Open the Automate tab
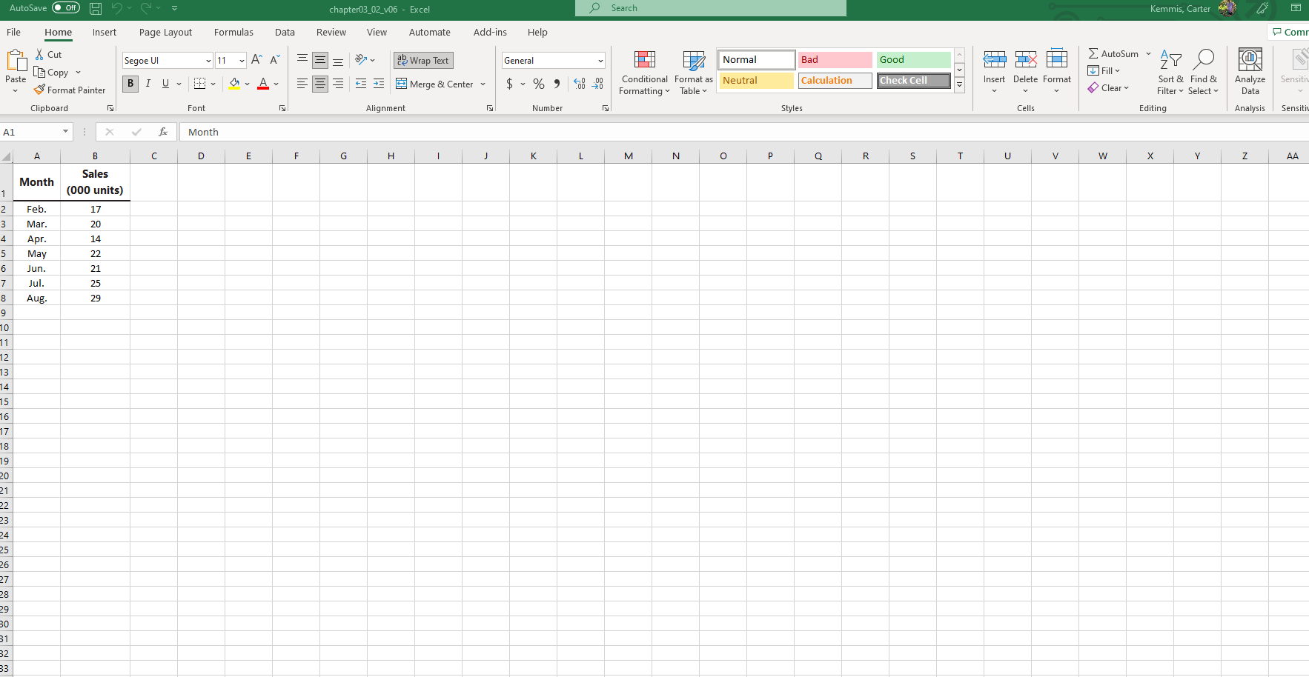 pyautogui.click(x=430, y=32)
